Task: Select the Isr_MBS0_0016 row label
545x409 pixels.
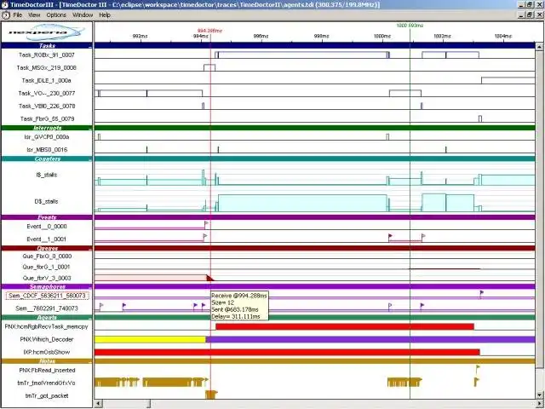Action: point(47,150)
